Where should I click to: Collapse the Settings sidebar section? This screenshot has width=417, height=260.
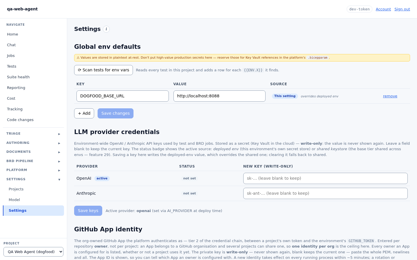coord(33,179)
